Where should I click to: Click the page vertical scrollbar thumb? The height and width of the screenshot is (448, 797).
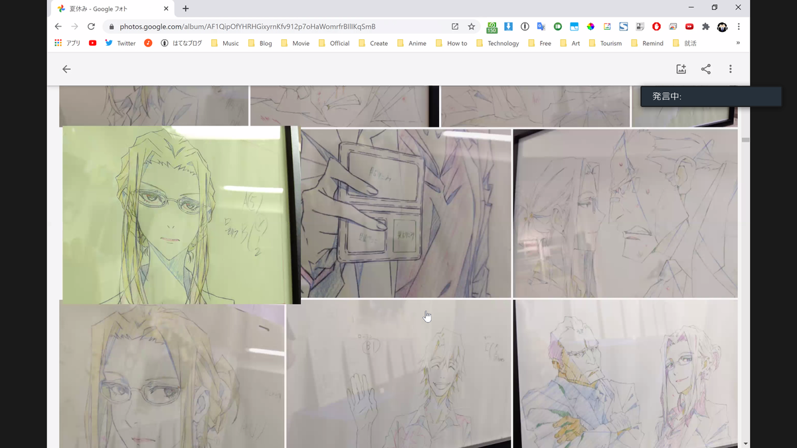[x=745, y=140]
